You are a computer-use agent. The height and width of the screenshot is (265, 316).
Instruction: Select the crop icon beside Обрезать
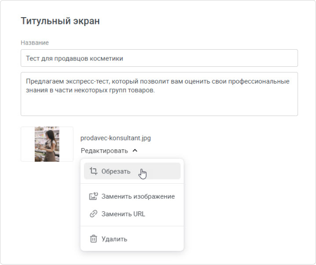[x=93, y=171]
